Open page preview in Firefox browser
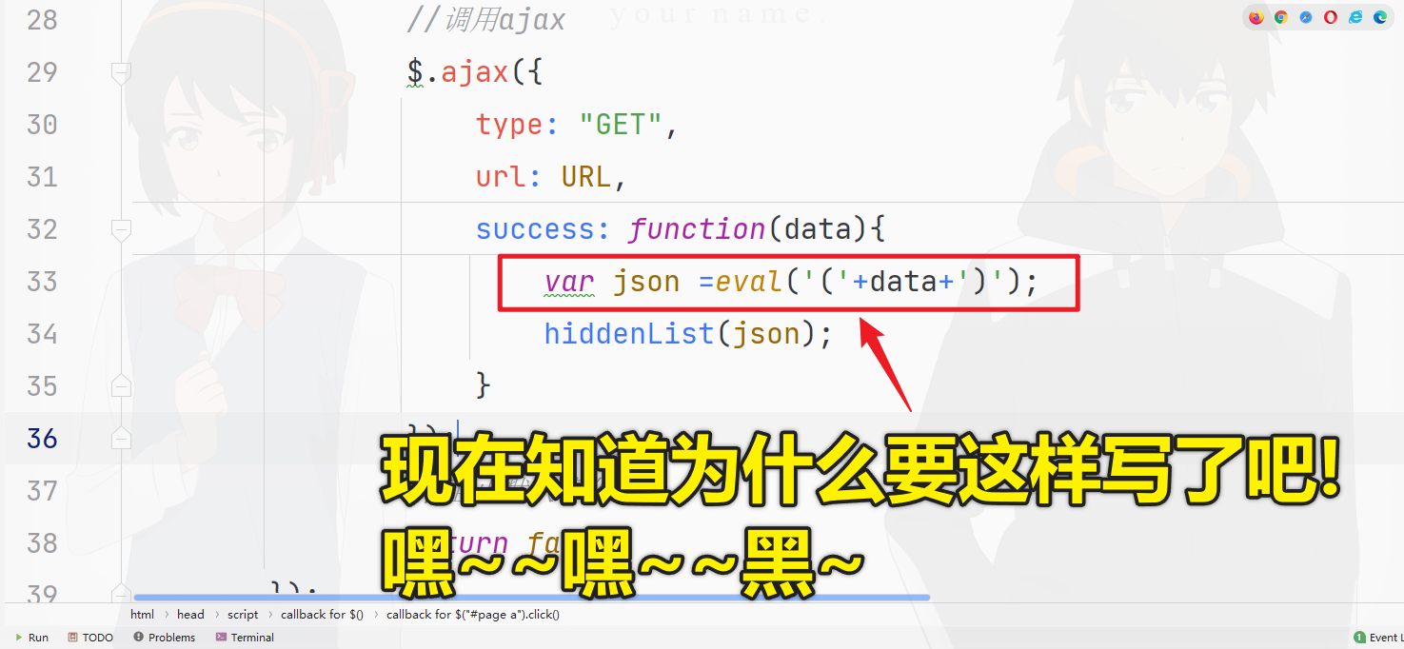This screenshot has width=1404, height=649. tap(1256, 17)
